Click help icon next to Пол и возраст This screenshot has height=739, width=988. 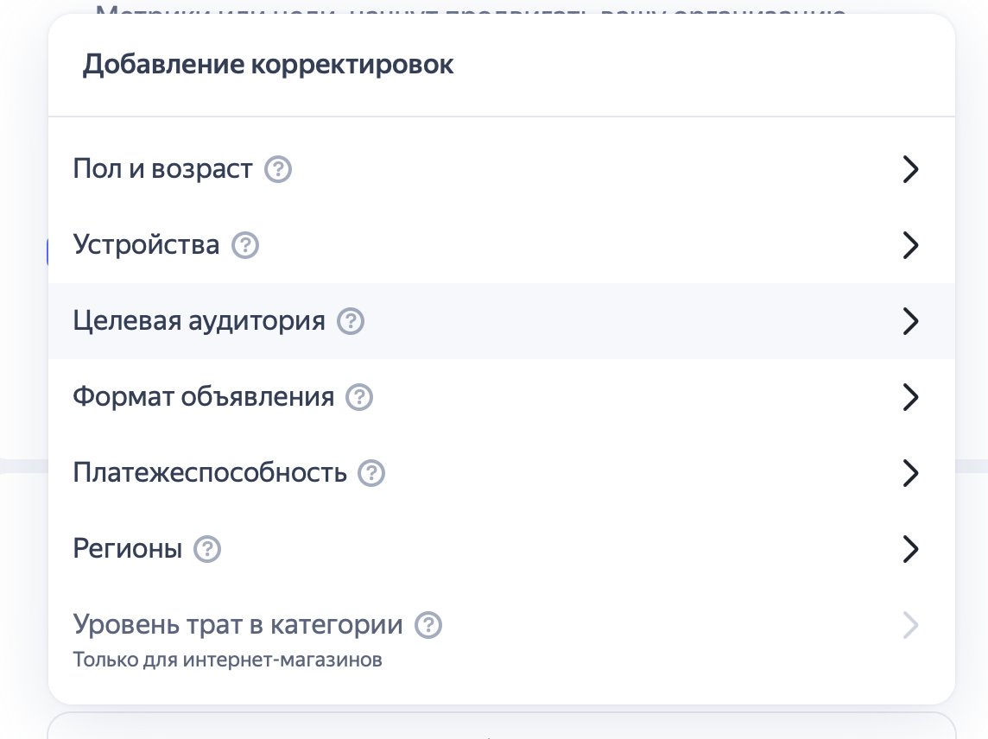[x=278, y=169]
